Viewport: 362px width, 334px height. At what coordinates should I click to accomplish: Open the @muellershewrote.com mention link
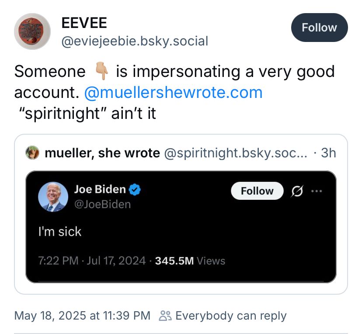[x=173, y=92]
